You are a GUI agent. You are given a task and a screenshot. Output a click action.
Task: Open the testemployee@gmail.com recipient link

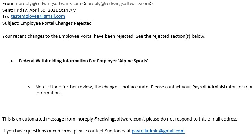[x=38, y=16]
